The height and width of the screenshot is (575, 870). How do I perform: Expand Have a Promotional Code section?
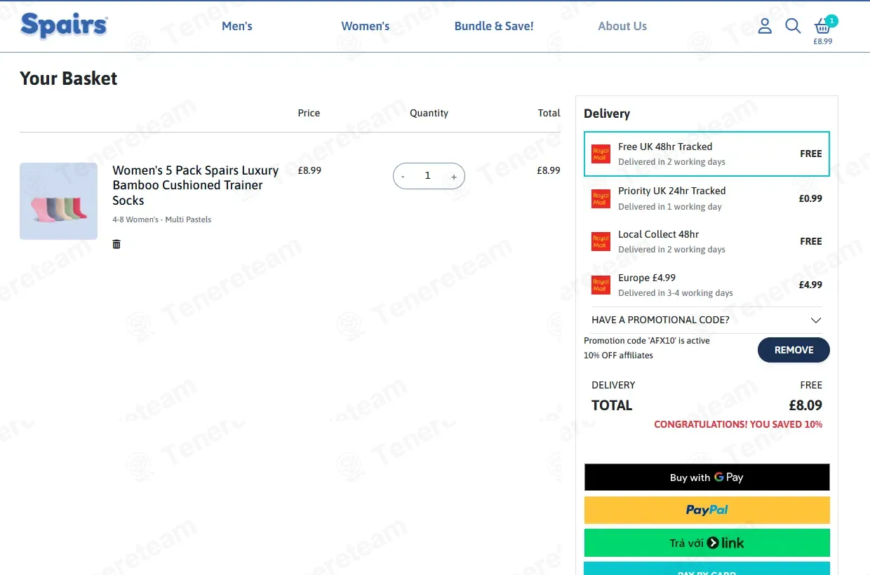707,320
